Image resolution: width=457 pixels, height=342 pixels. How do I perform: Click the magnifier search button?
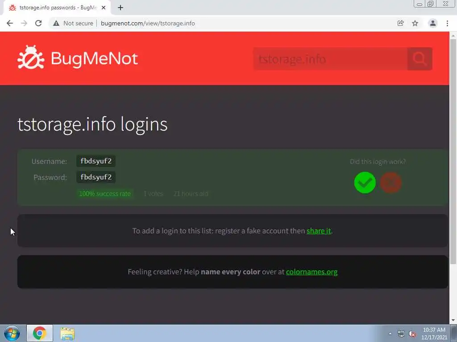click(x=420, y=59)
